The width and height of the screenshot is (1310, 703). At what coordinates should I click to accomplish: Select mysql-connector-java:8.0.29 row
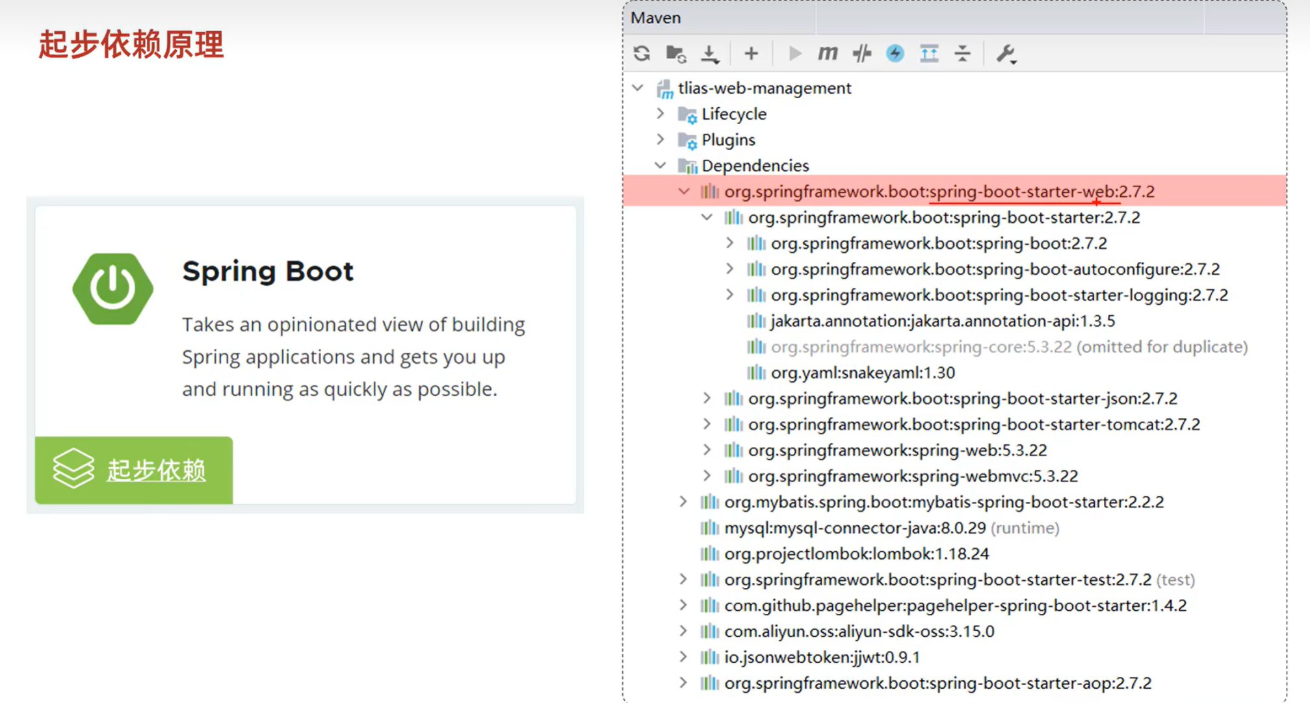tap(954, 528)
